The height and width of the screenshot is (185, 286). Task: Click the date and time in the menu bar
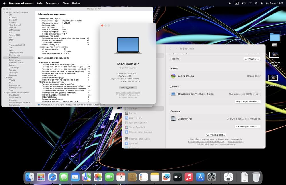[x=275, y=3]
